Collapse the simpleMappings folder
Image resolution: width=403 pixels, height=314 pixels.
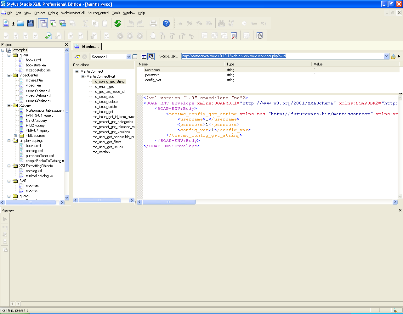pos(9,141)
